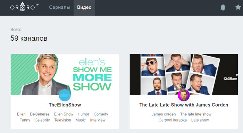243x133 pixels.
Task: Open the TheEllenShow channel title
Action: 65,105
